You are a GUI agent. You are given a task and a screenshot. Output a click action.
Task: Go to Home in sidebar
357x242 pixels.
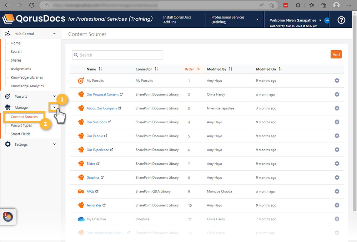(15, 43)
